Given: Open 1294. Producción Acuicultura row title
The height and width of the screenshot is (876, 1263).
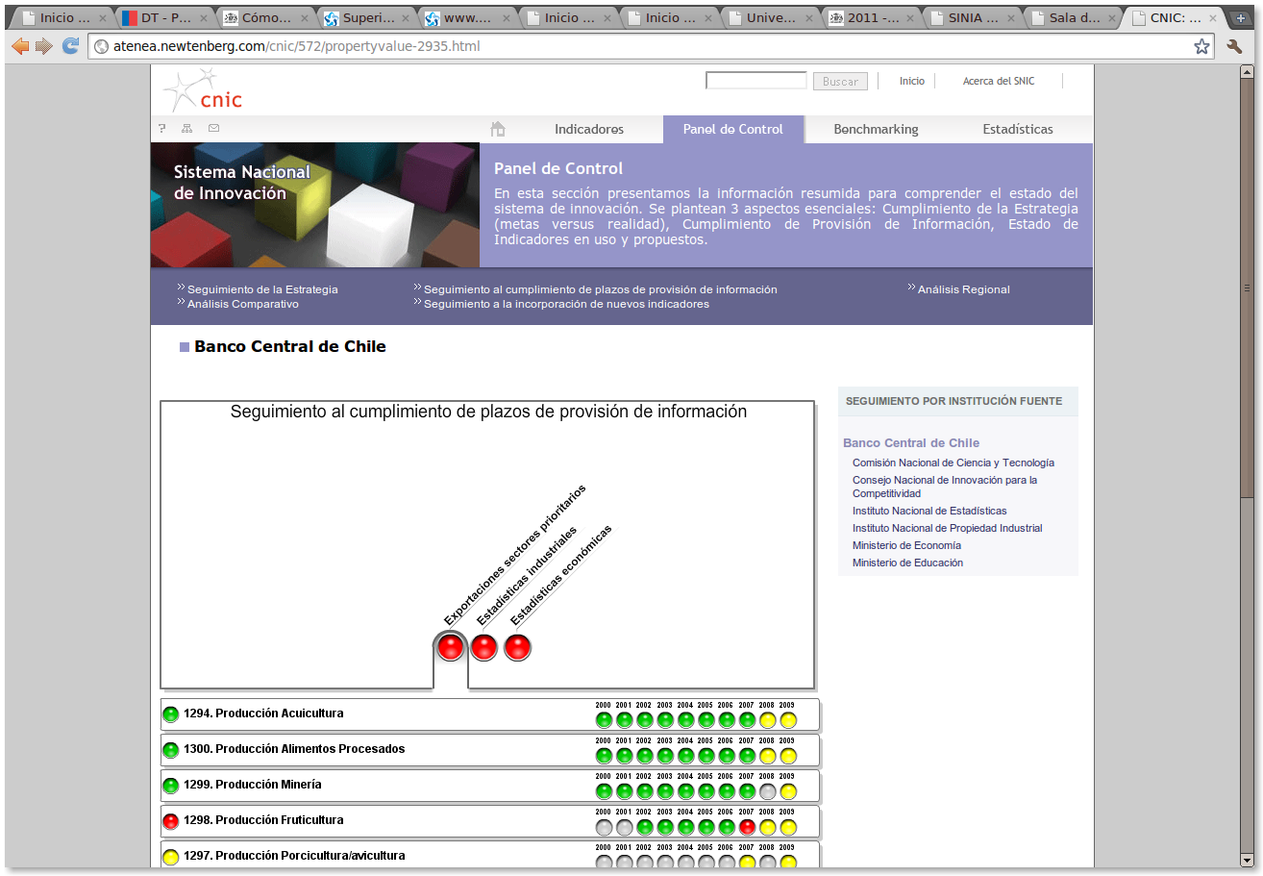Looking at the screenshot, I should [263, 713].
